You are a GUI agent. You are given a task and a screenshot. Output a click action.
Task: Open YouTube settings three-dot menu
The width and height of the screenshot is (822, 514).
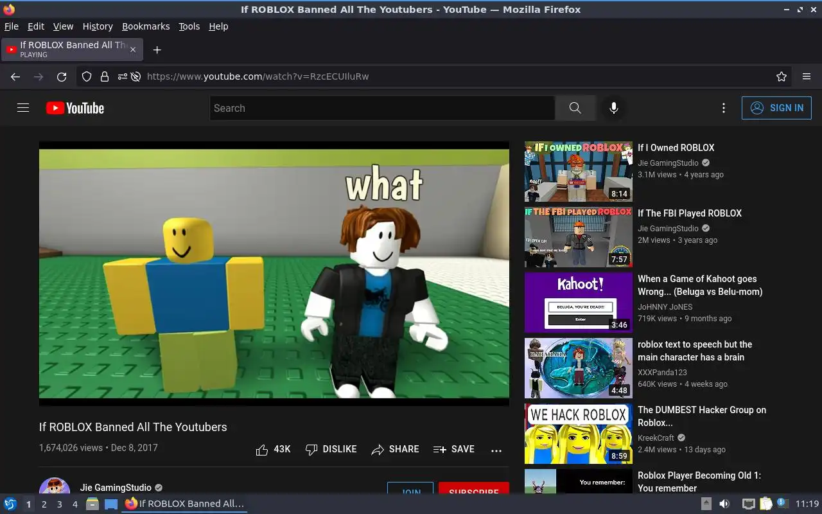[724, 108]
